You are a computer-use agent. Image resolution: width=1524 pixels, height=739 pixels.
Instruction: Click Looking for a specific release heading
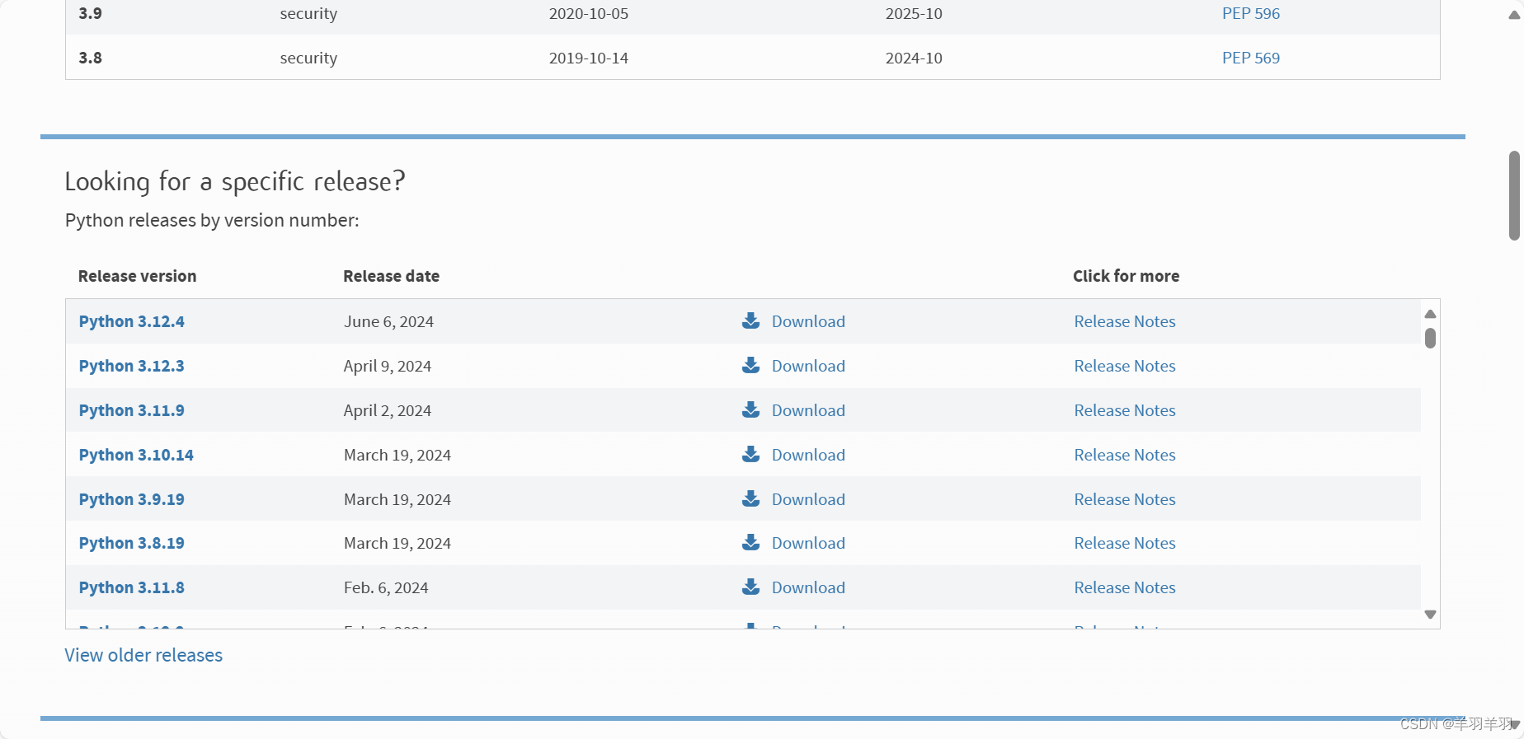235,181
